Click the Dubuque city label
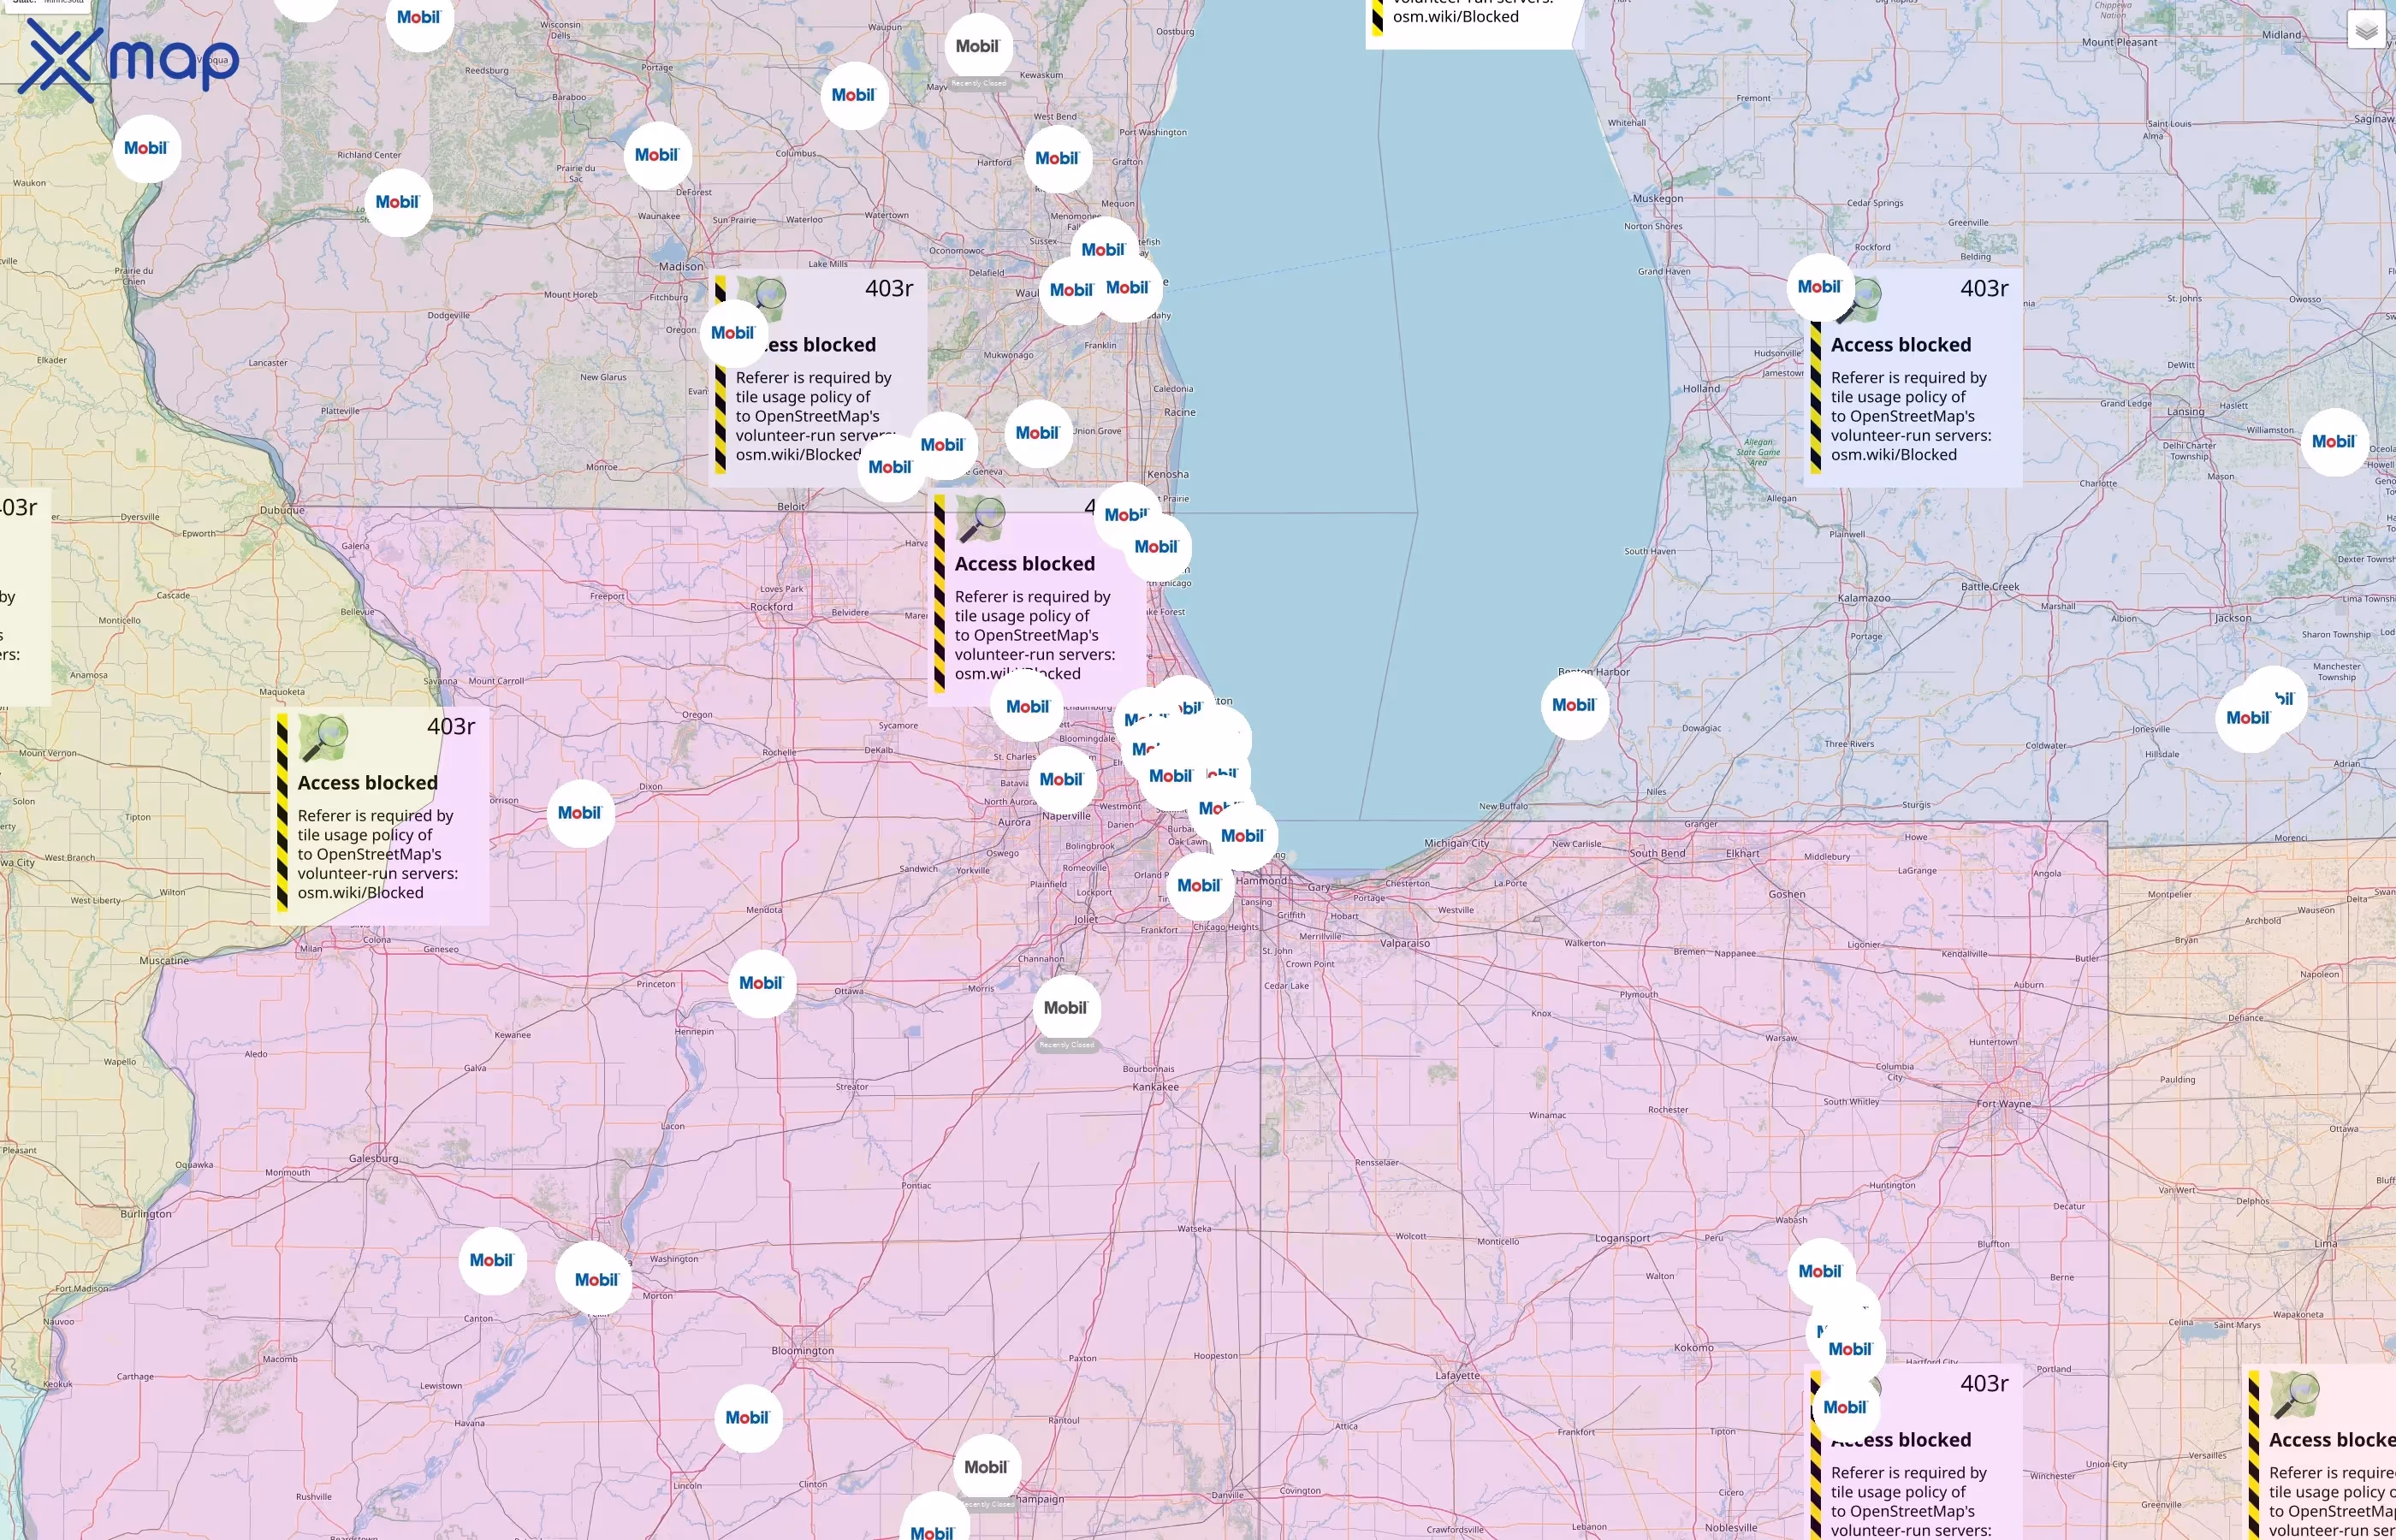 282,510
